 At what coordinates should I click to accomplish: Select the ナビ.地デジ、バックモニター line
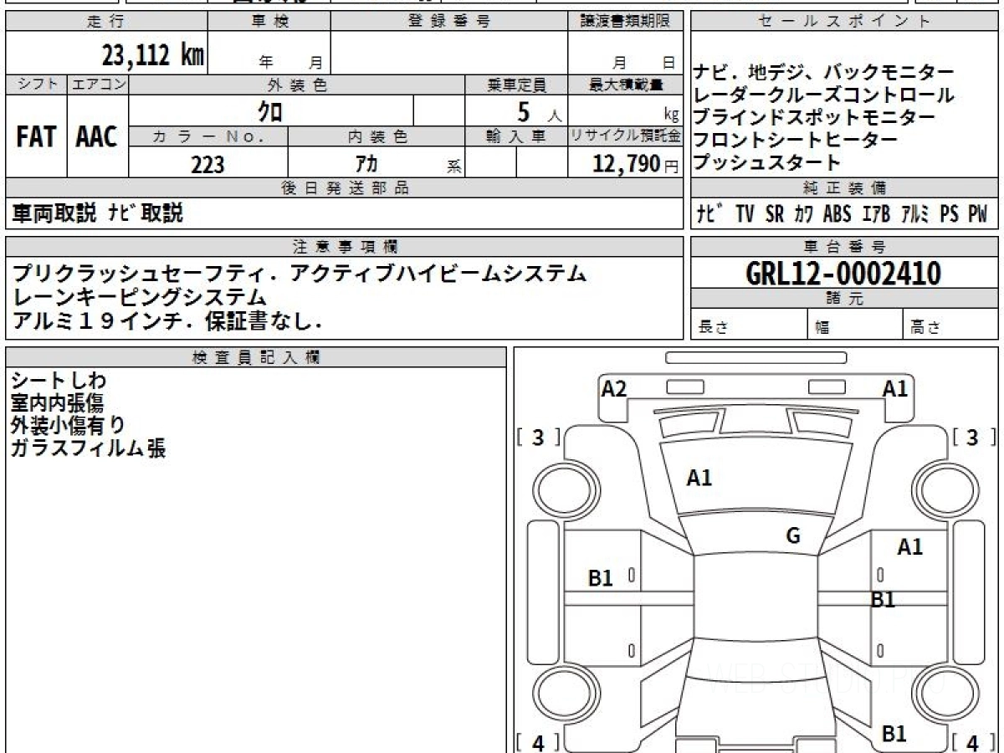click(823, 73)
